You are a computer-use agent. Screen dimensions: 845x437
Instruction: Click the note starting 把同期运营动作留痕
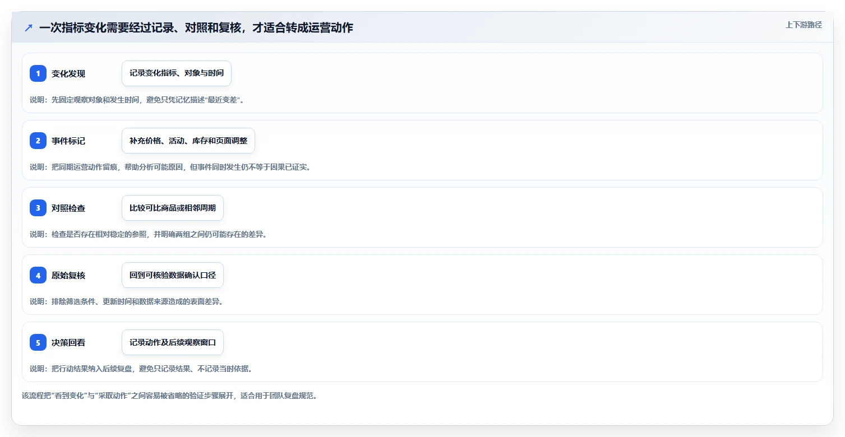click(170, 167)
